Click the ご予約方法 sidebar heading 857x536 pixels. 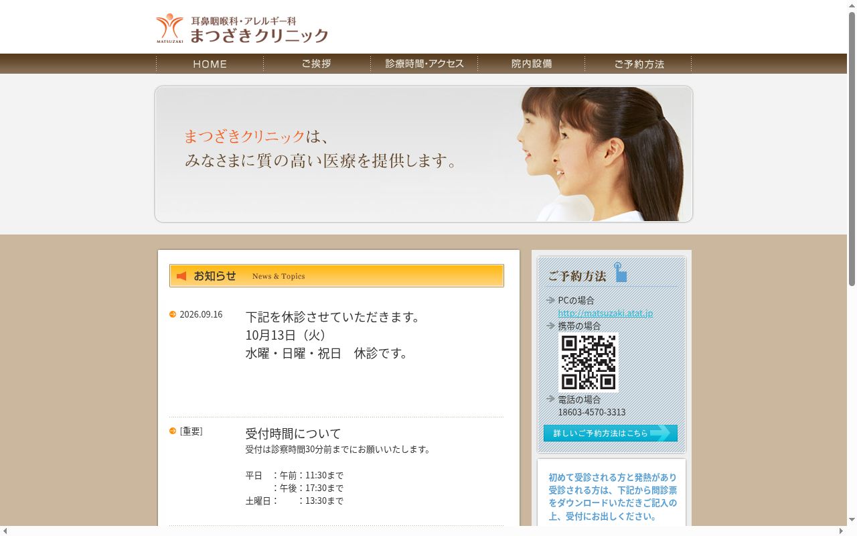577,276
